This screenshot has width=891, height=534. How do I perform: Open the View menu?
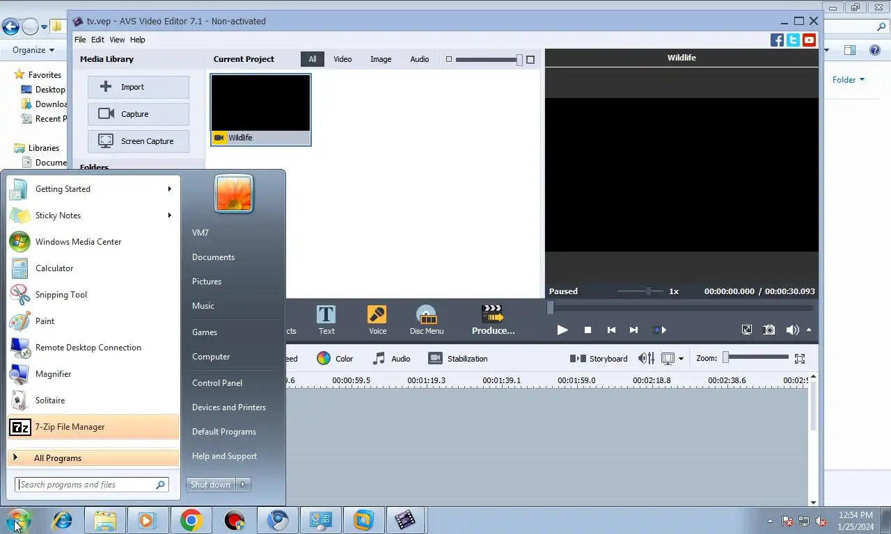point(117,40)
